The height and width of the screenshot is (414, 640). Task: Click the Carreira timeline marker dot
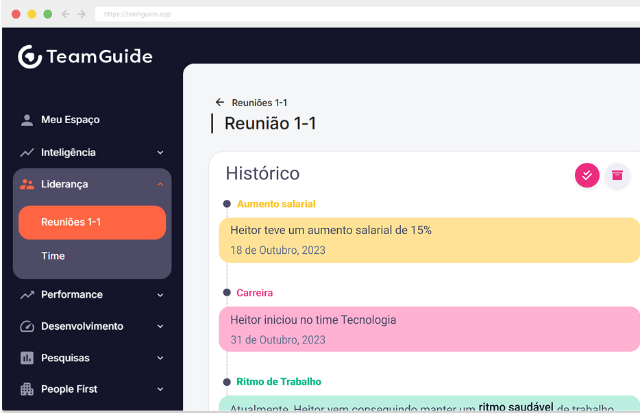tap(227, 293)
